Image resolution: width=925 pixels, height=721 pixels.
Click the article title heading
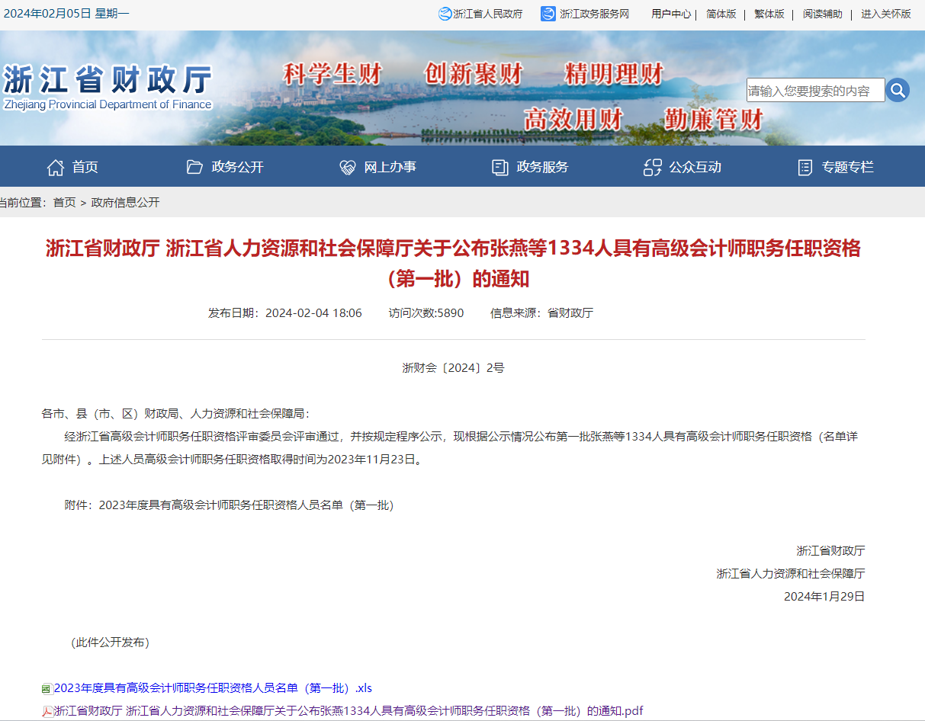pyautogui.click(x=453, y=264)
